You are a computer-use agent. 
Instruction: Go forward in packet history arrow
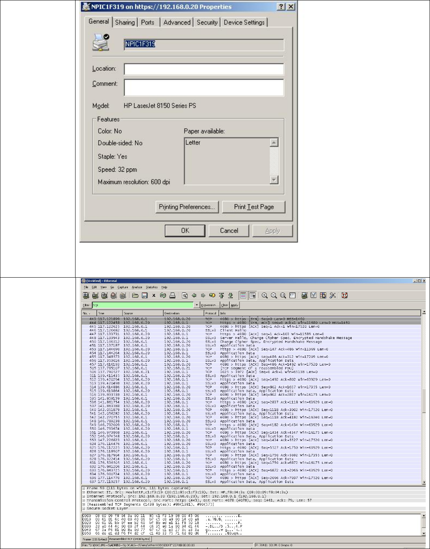203,296
